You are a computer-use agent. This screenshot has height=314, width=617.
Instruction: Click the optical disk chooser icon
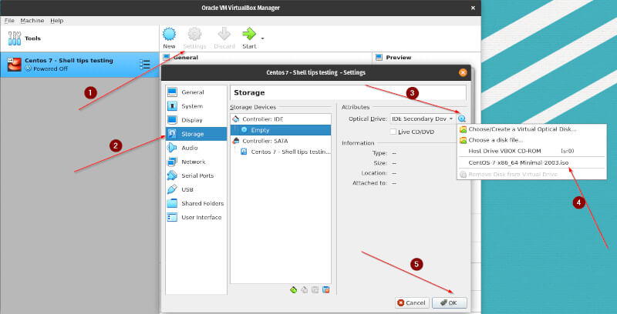462,119
